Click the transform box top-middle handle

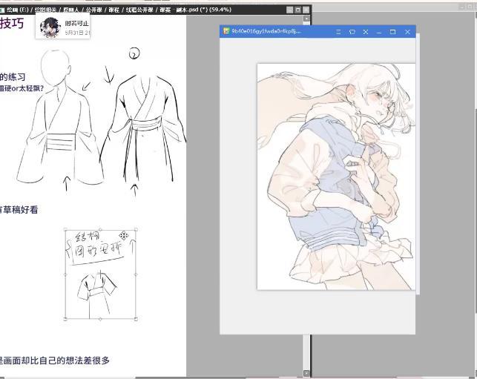point(100,230)
